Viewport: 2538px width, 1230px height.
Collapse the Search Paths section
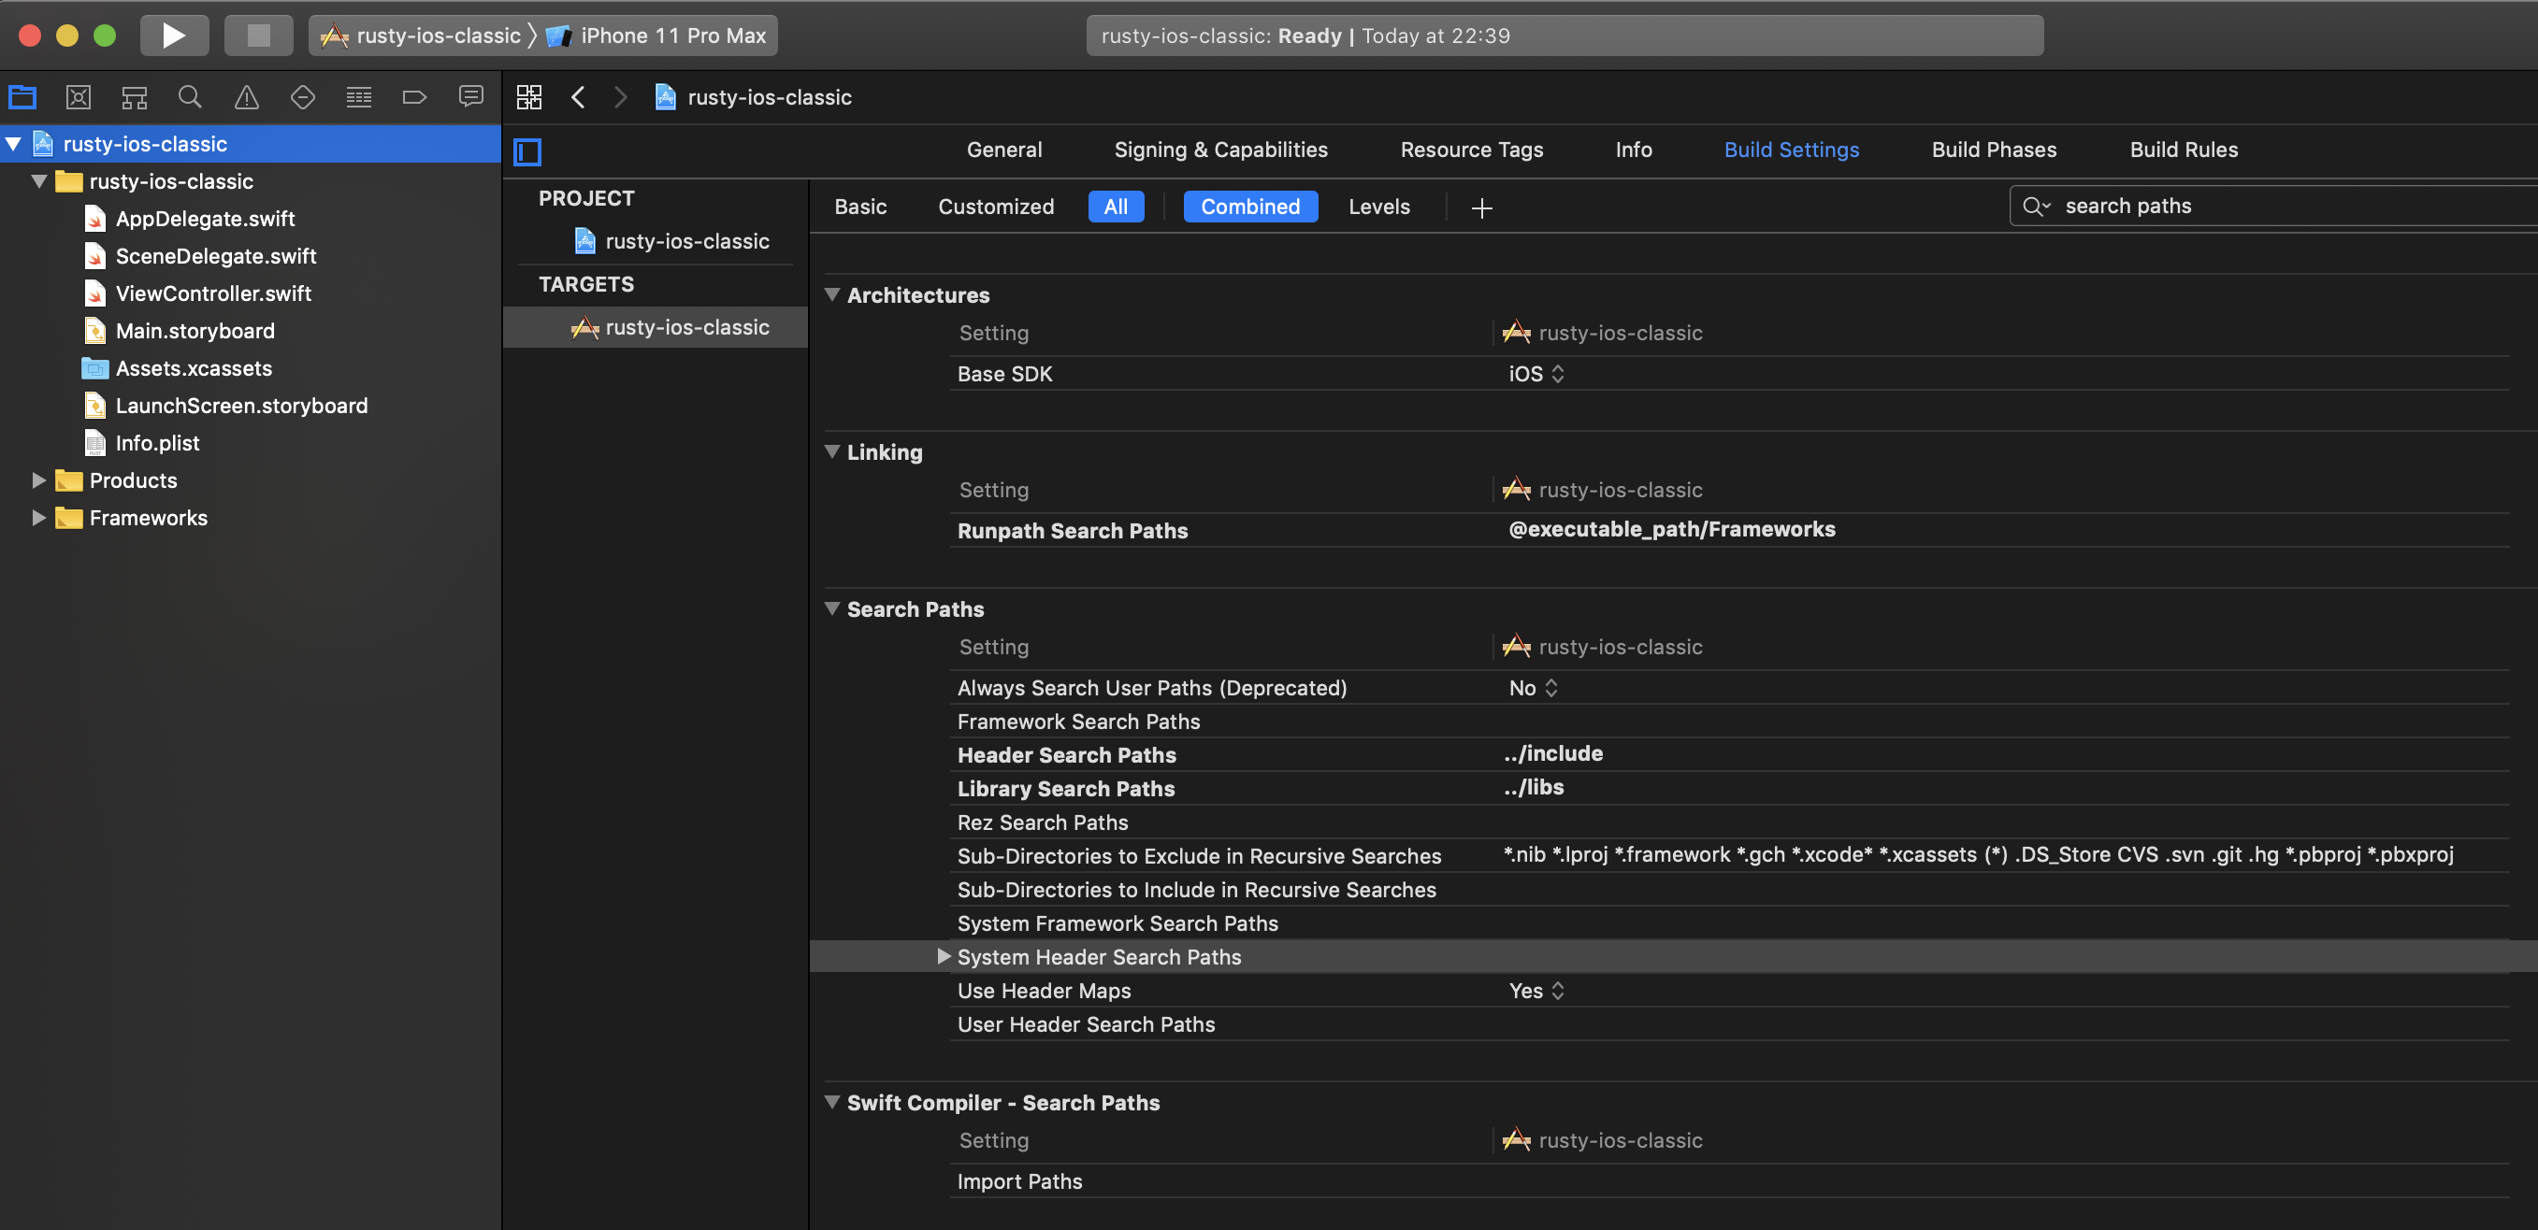tap(832, 608)
